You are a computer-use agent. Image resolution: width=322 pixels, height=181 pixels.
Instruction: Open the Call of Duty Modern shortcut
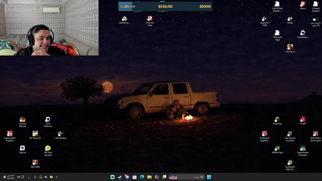click(277, 7)
